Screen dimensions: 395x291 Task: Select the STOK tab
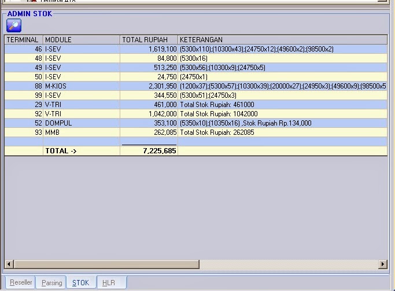[80, 282]
